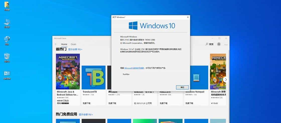Click the top section show all 99+ link

pos(75,49)
